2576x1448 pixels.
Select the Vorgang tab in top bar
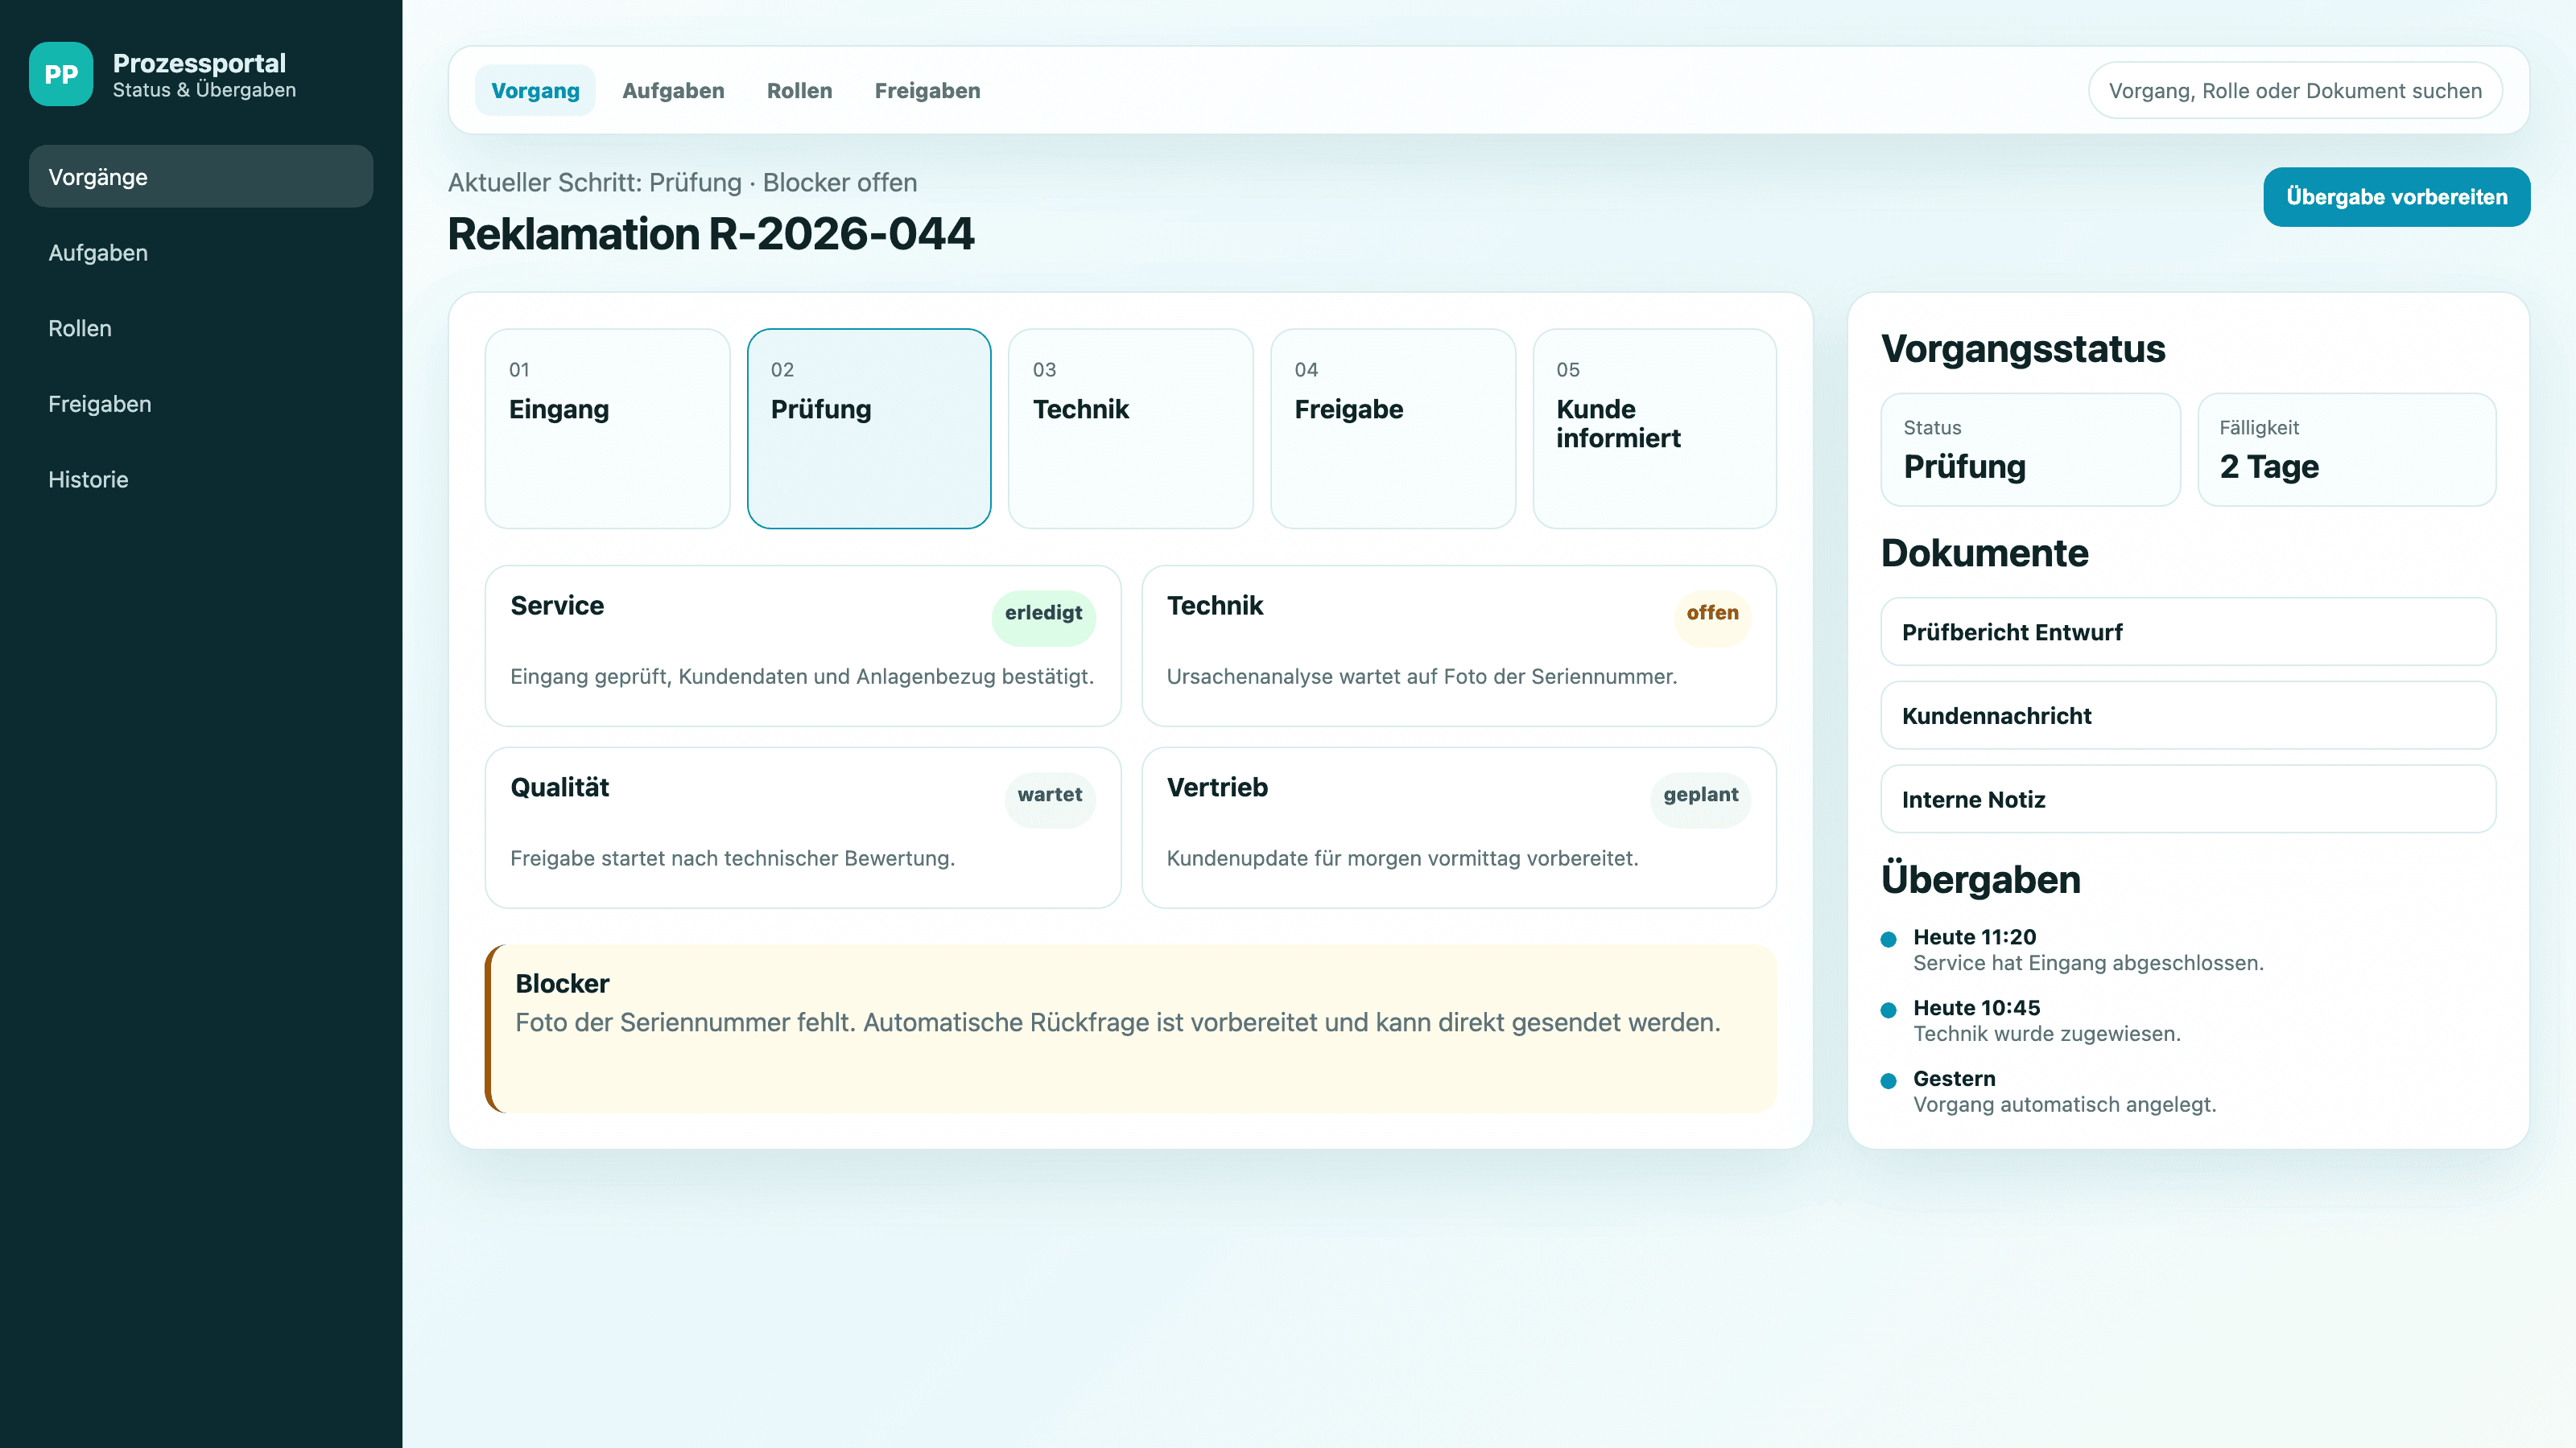(x=535, y=91)
